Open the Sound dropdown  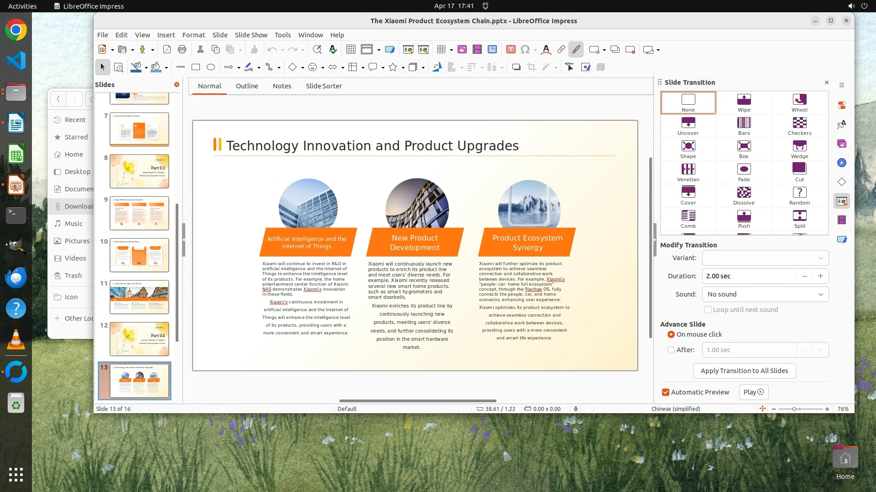765,294
